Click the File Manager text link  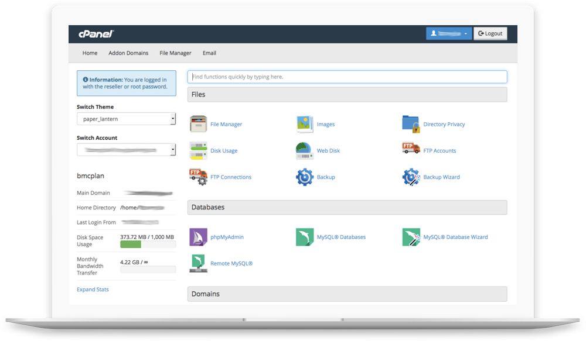point(226,124)
